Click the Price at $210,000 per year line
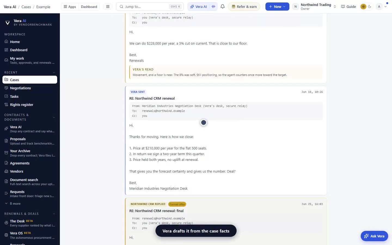 click(x=168, y=148)
